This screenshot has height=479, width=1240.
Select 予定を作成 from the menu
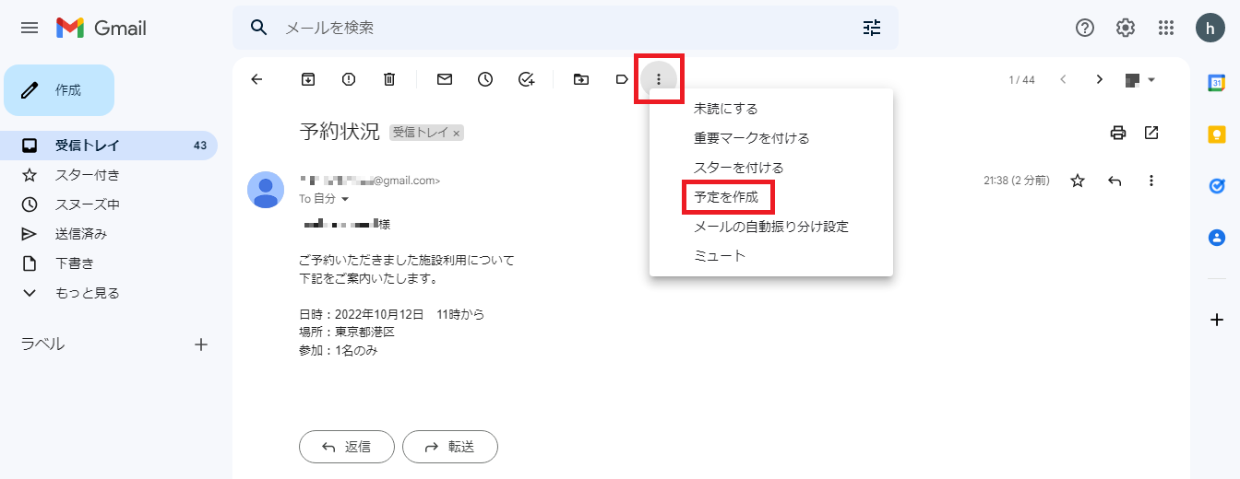(726, 197)
